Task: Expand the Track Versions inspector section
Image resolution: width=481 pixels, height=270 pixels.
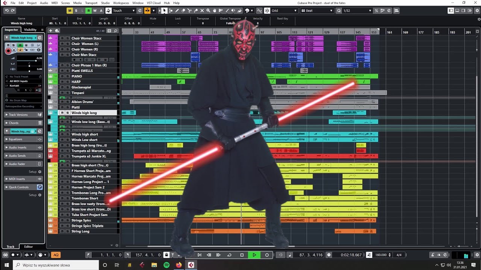Action: click(23, 115)
